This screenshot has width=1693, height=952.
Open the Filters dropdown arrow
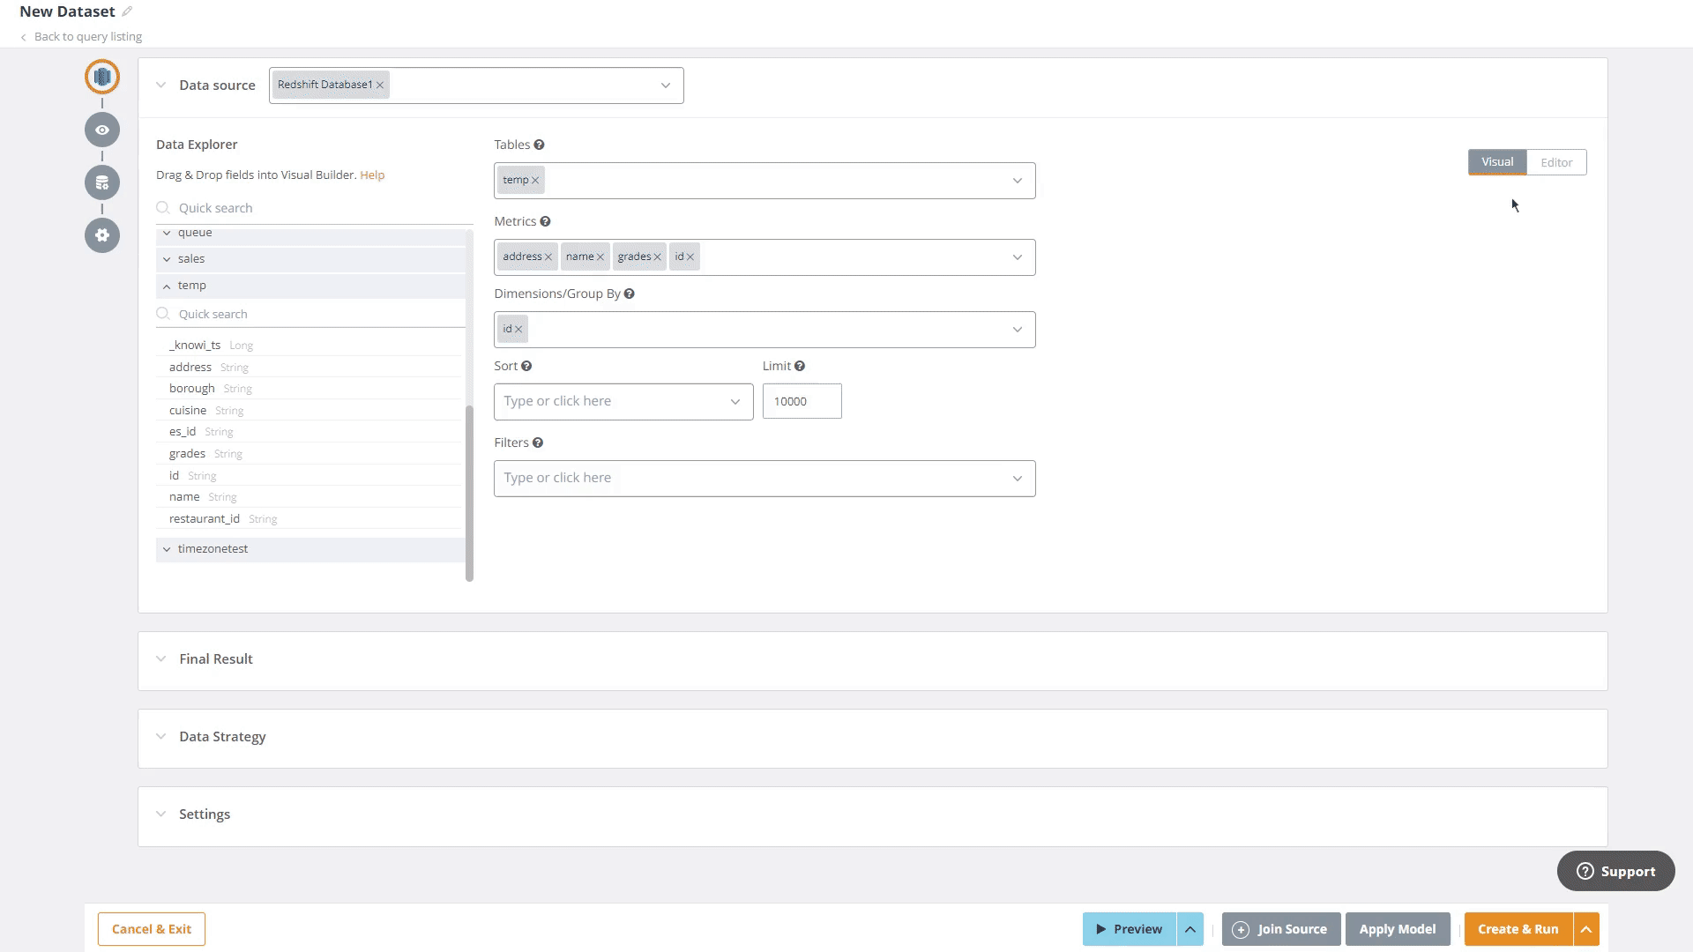coord(1017,478)
